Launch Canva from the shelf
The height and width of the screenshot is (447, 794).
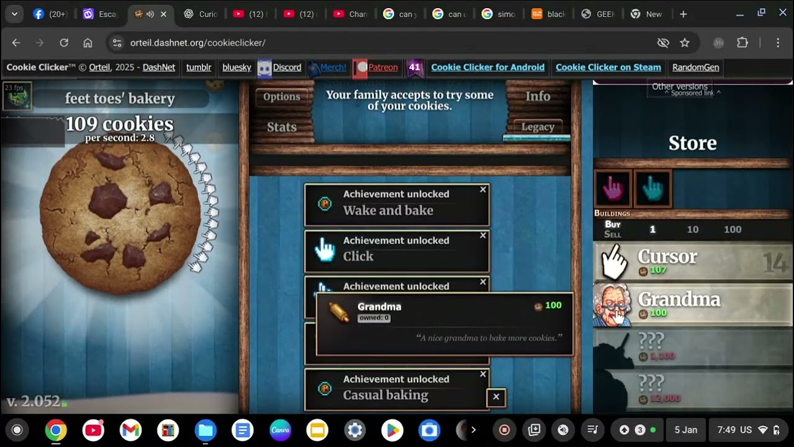point(280,430)
